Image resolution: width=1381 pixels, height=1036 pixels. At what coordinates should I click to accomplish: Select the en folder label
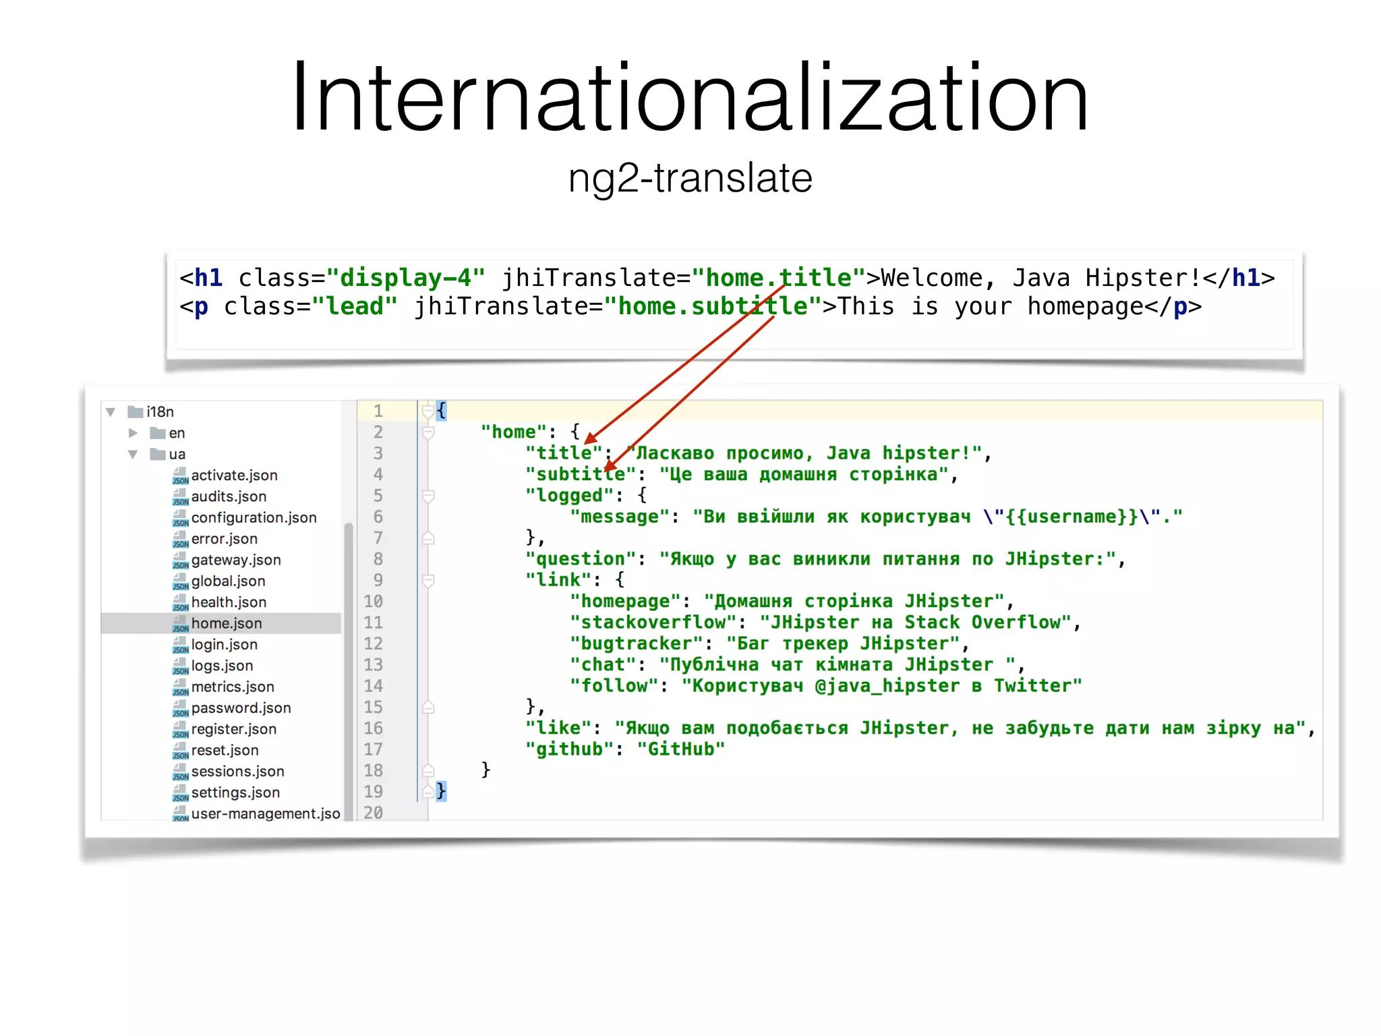tap(177, 433)
